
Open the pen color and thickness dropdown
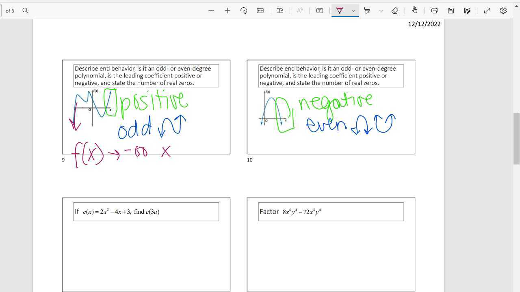point(353,11)
